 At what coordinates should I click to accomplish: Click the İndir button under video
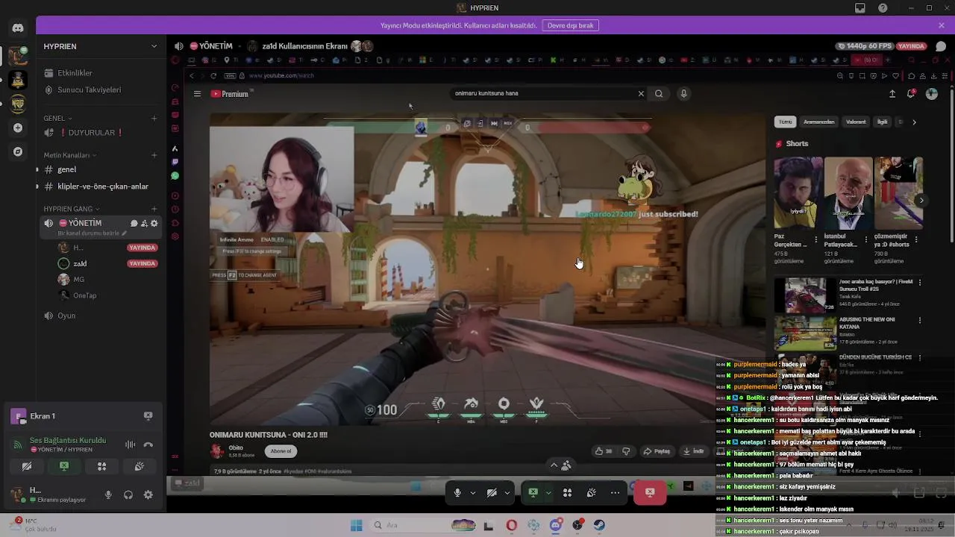[693, 450]
